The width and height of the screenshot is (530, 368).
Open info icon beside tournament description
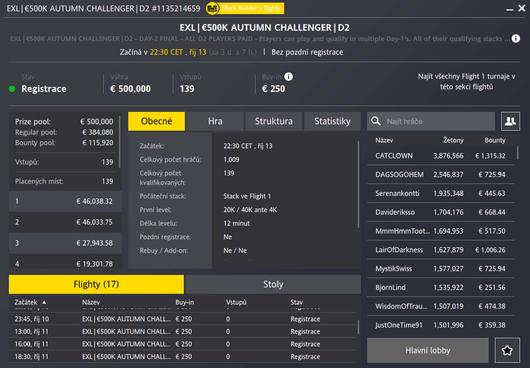(516, 39)
